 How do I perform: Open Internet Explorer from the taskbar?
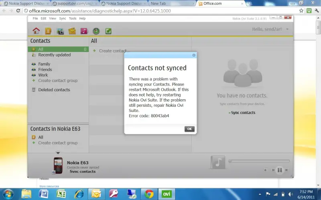79,194
